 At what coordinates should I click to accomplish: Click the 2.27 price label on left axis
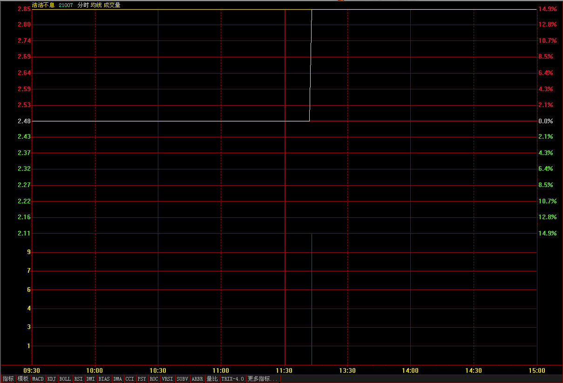click(24, 185)
